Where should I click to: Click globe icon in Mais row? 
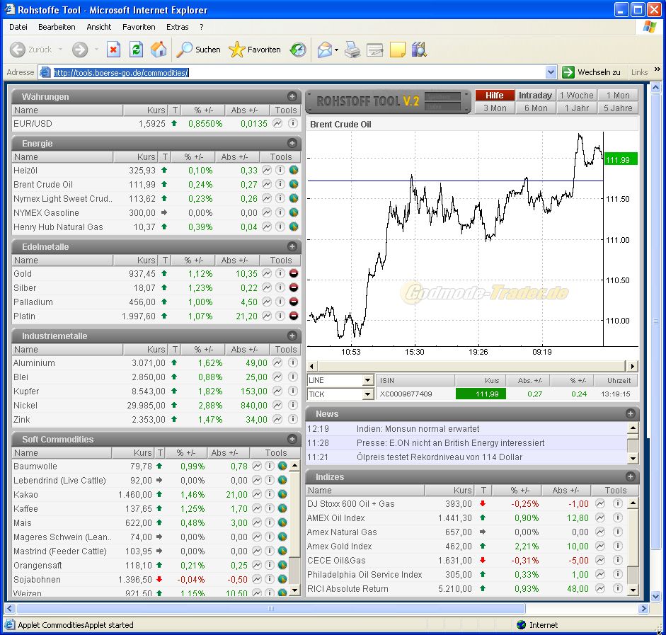282,523
